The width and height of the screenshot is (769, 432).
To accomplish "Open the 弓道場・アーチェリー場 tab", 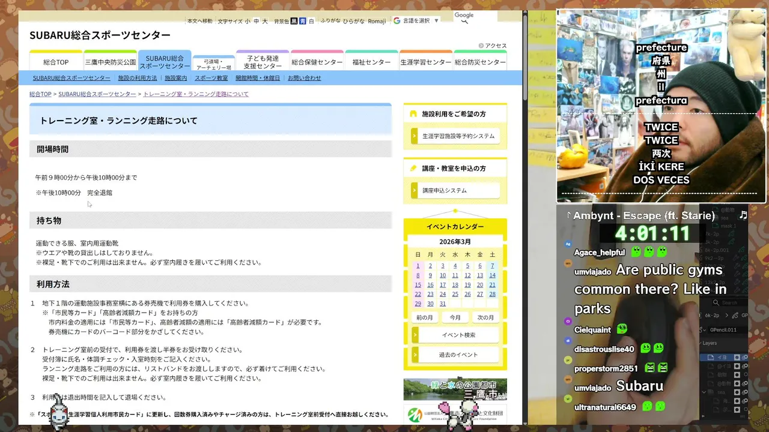I will (x=214, y=64).
